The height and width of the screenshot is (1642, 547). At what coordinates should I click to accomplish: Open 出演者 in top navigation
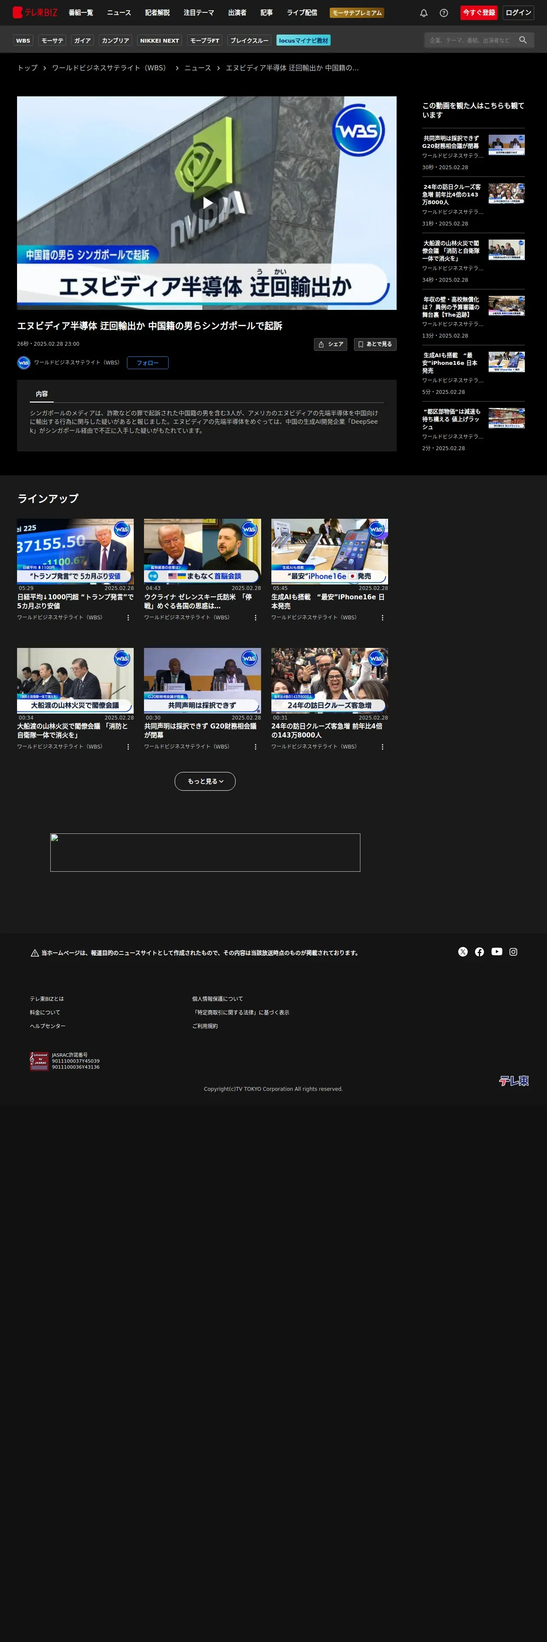click(x=238, y=13)
